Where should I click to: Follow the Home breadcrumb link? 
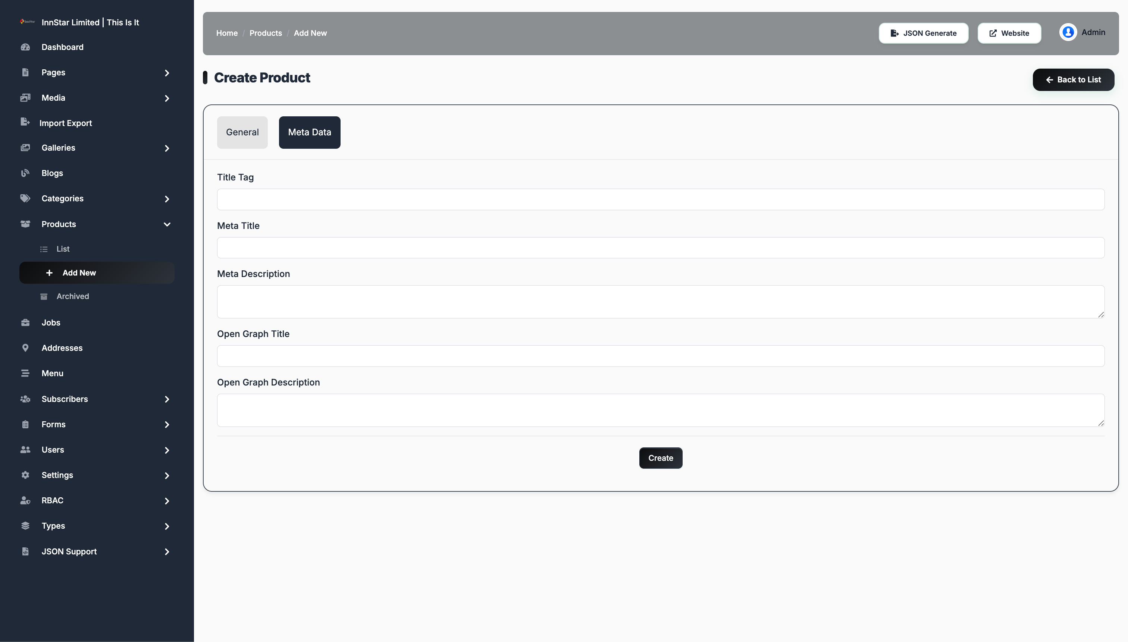(227, 33)
